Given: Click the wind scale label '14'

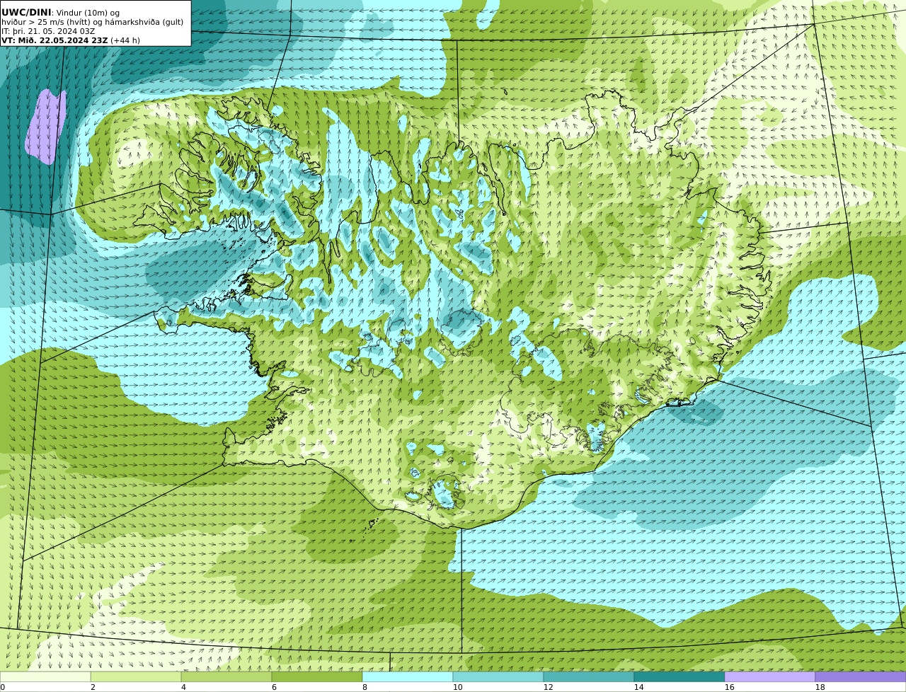Looking at the screenshot, I should click(638, 687).
